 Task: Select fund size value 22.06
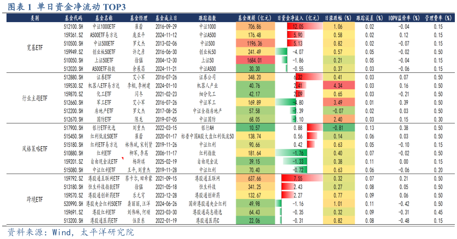[x=255, y=221]
